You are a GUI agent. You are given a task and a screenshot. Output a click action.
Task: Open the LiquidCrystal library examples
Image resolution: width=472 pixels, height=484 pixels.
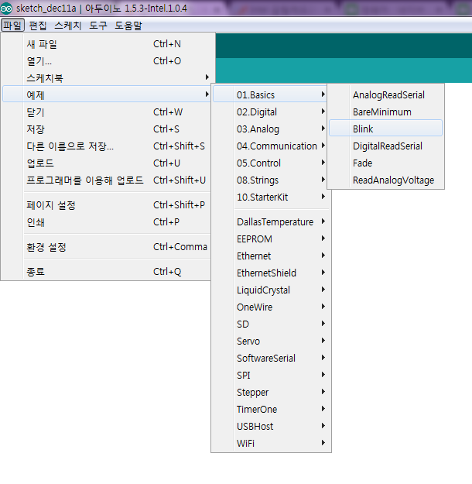263,290
